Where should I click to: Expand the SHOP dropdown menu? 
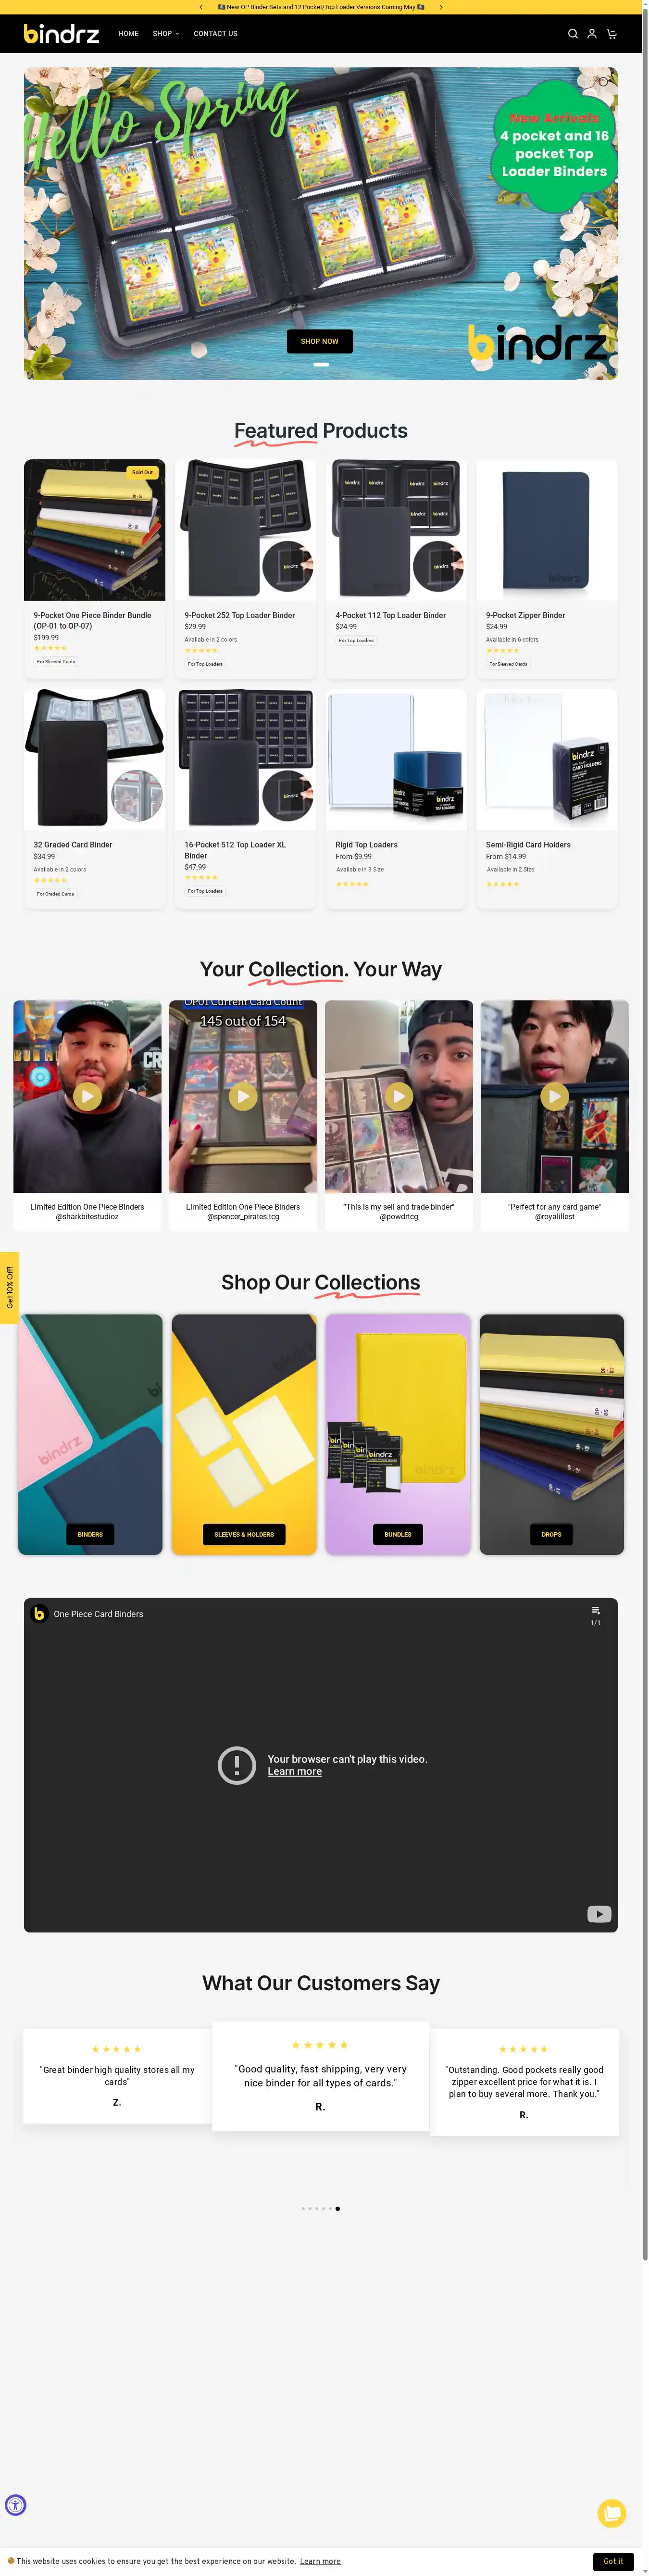coord(166,34)
